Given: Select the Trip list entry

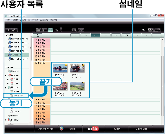Looking at the screenshot, I should pyautogui.click(x=17, y=112).
